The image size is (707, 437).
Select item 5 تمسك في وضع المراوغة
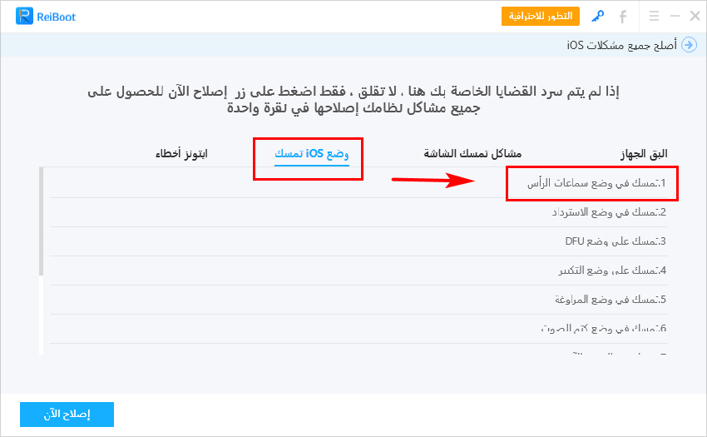[x=359, y=300]
